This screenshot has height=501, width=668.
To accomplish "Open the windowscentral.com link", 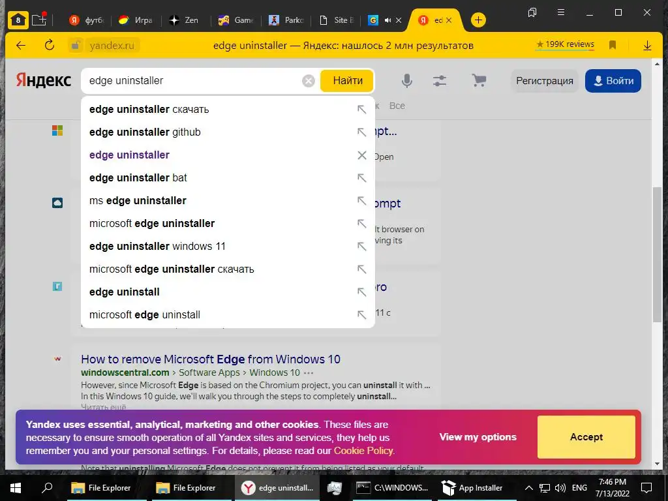I will (x=125, y=372).
